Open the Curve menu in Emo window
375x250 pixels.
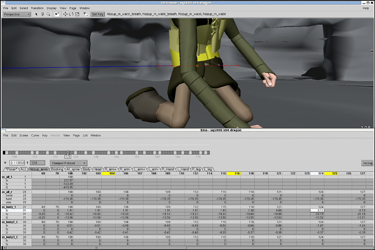coord(35,136)
